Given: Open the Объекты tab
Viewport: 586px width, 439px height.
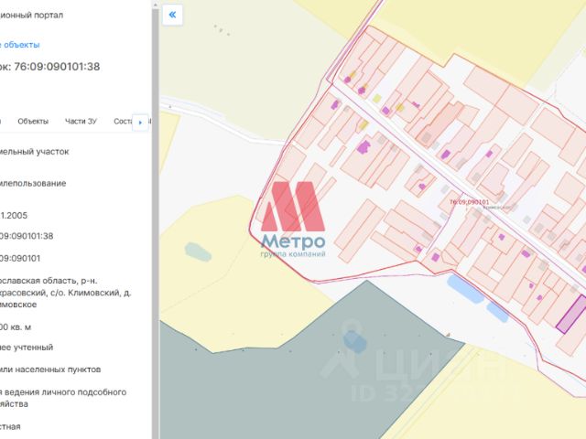Looking at the screenshot, I should click(33, 122).
